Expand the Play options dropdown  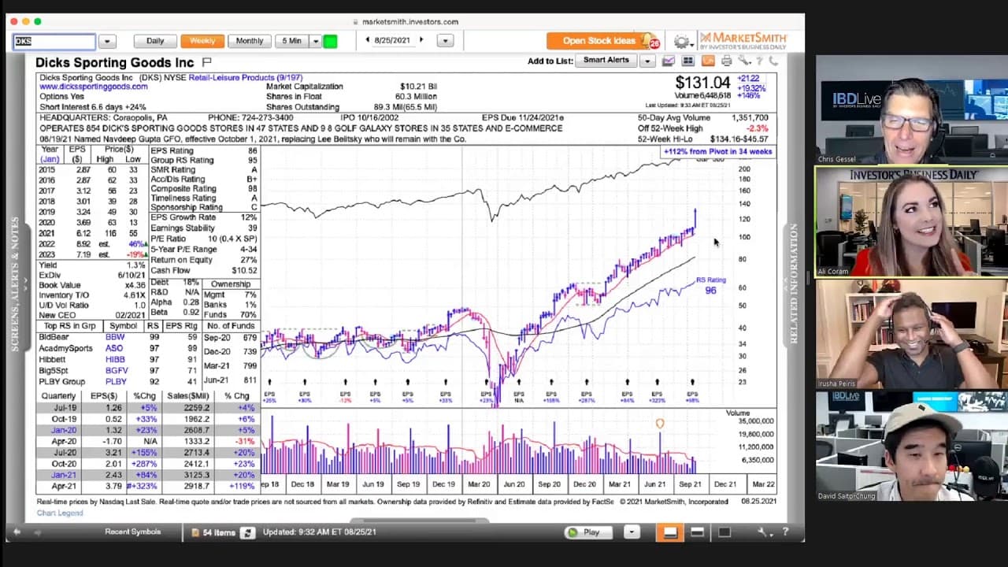(x=632, y=532)
